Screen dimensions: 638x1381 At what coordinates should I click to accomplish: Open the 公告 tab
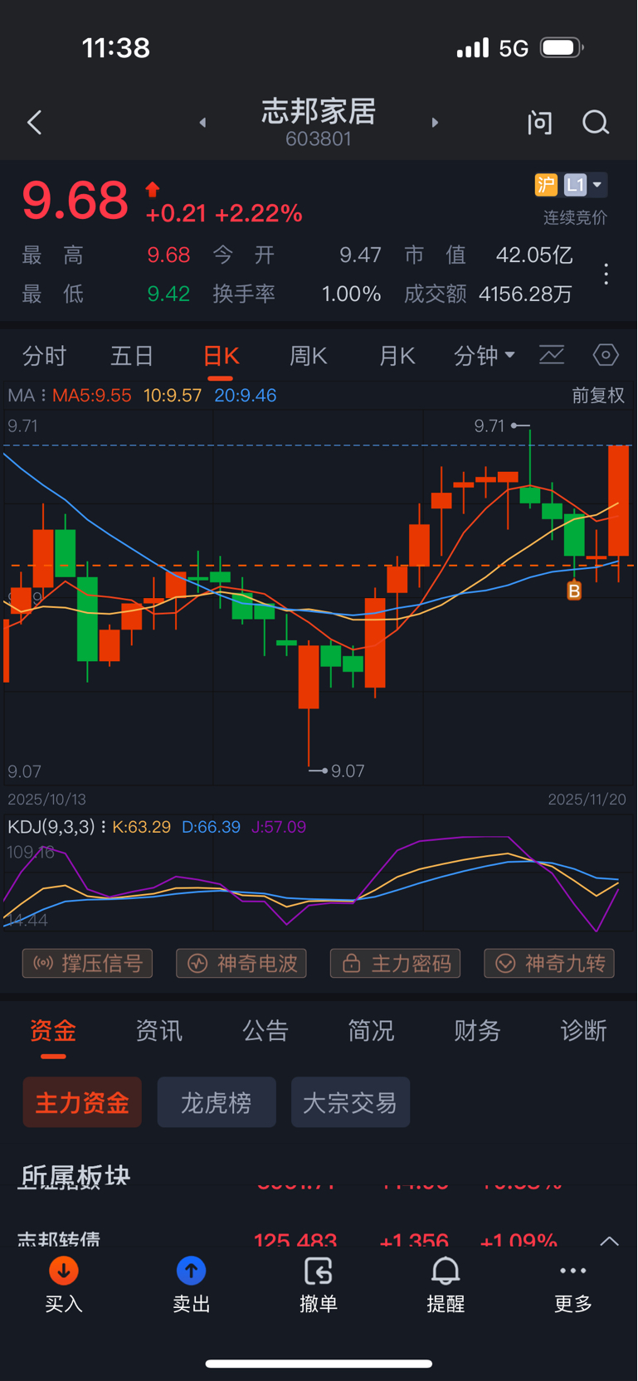[x=265, y=1031]
